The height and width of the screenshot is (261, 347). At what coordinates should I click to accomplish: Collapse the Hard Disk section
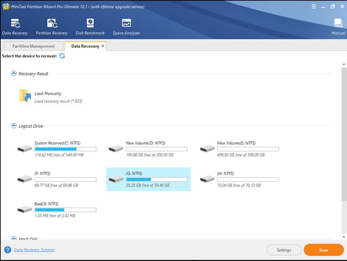[x=14, y=238]
